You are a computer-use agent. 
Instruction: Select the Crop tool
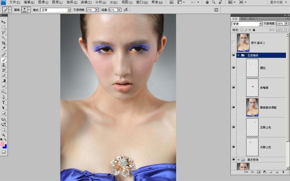[3, 43]
